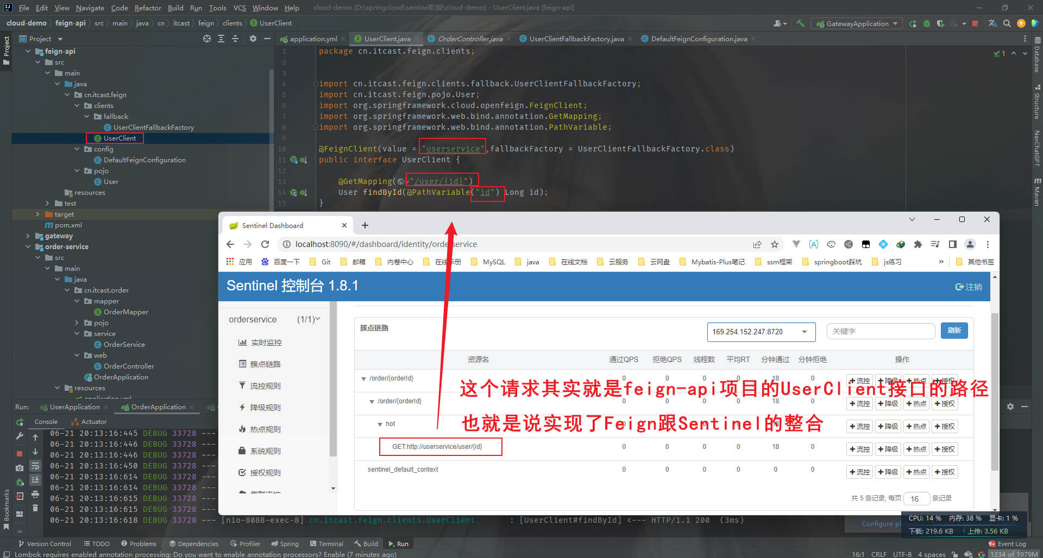Open the machine address dropdown 169.254.152.247:8720
The image size is (1043, 558).
coord(761,332)
